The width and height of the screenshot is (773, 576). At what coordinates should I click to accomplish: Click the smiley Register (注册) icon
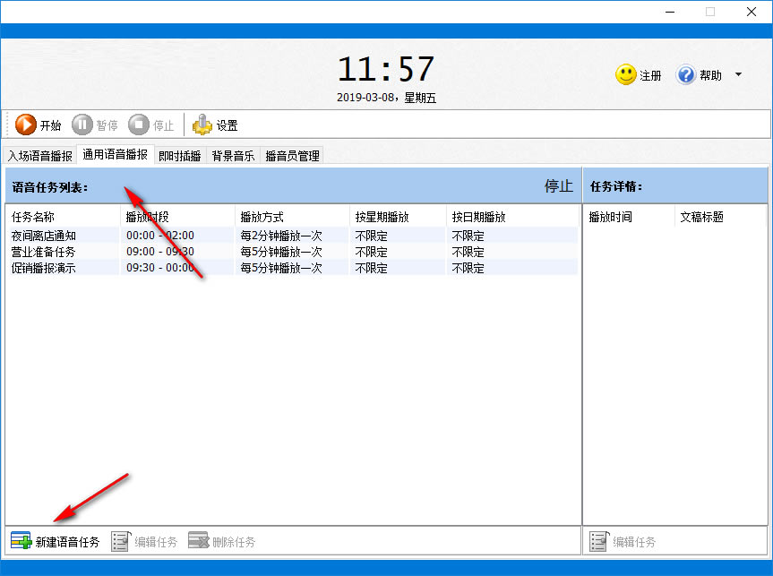coord(625,75)
